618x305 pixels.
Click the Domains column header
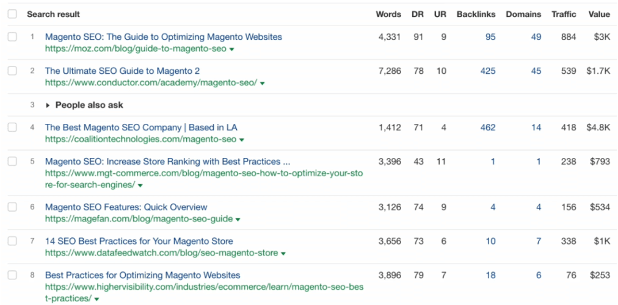(x=523, y=15)
